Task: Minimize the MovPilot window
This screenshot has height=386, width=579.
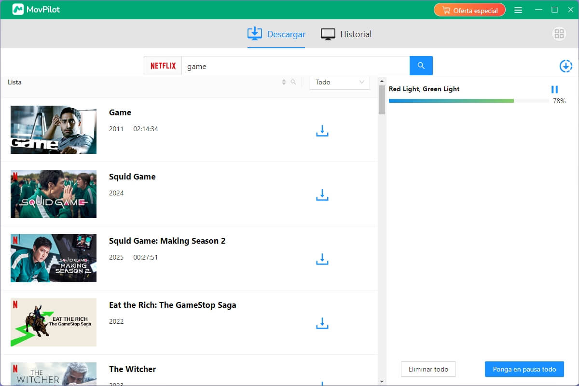Action: click(x=538, y=10)
